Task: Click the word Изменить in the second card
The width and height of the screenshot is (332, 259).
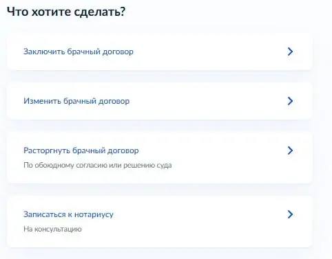Action: 42,101
